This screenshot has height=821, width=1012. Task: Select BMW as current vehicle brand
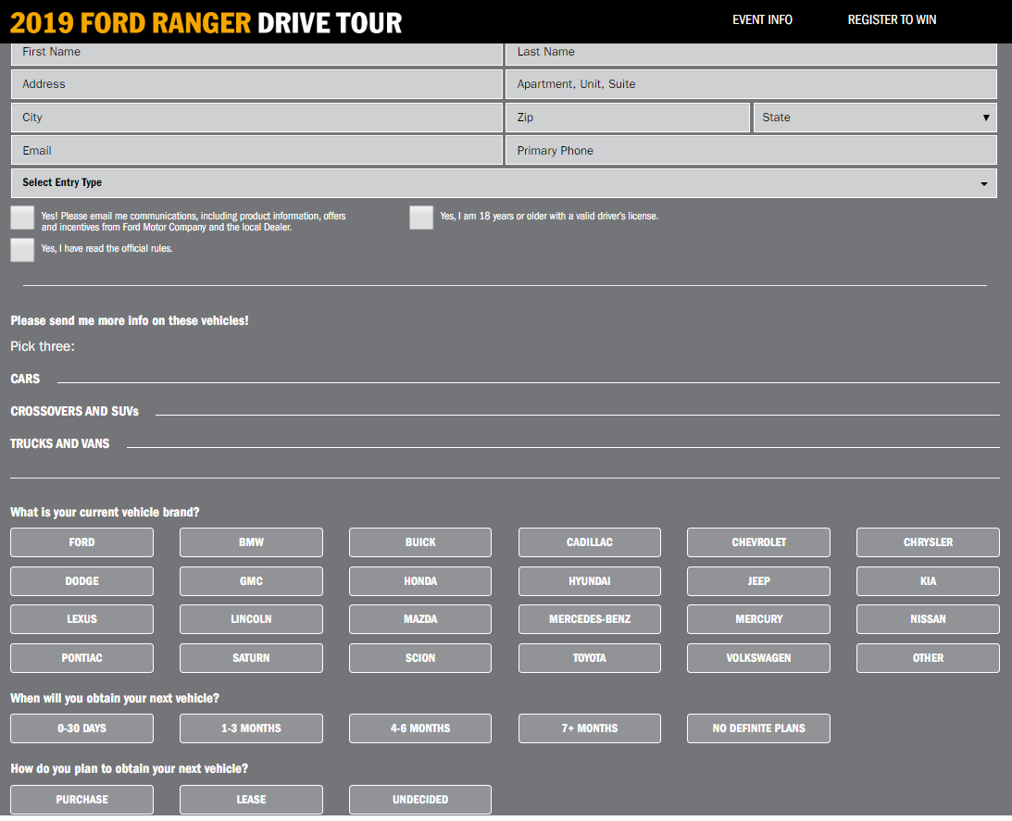251,542
